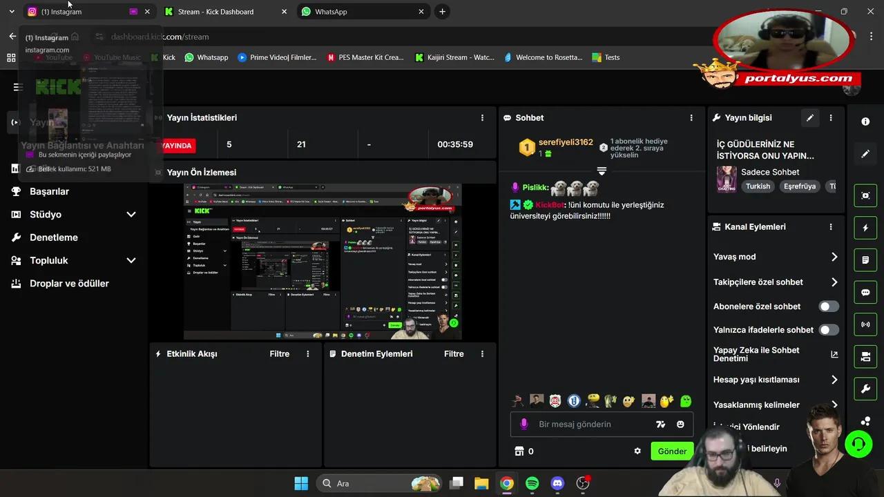Click the pencil icon in the right toolbar

(865, 154)
